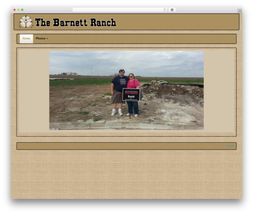This screenshot has height=214, width=253.
Task: Click the red close window button
Action: [x=15, y=10]
